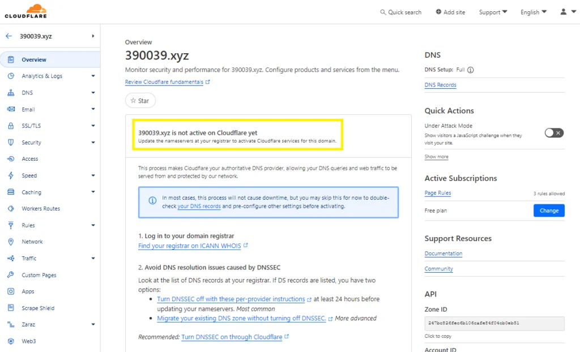Click the blue Change plan button
The height and width of the screenshot is (352, 580).
tap(549, 211)
